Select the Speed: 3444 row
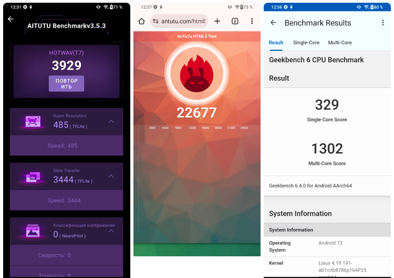 coord(67,201)
